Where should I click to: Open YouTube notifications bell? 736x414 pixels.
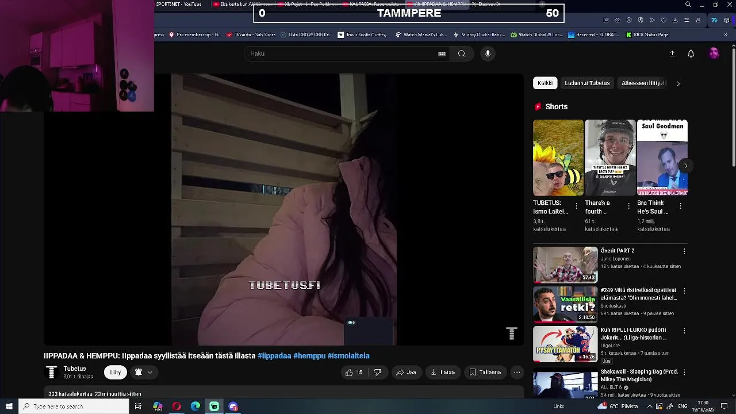coord(691,53)
